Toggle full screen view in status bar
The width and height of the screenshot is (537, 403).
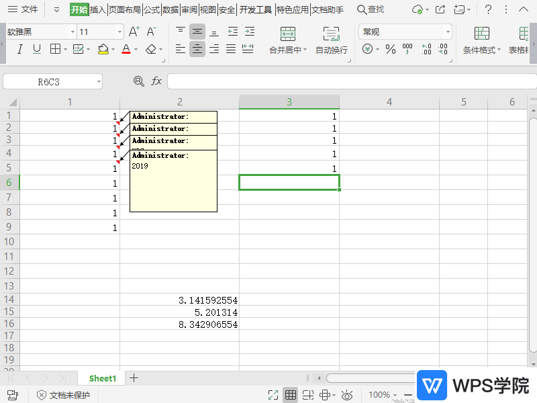pyautogui.click(x=273, y=395)
